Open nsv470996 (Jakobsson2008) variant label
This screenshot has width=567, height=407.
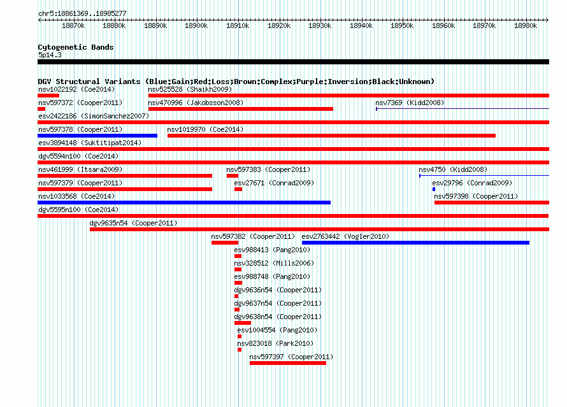click(x=196, y=103)
